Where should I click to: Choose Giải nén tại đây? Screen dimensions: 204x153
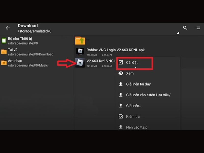point(148,84)
